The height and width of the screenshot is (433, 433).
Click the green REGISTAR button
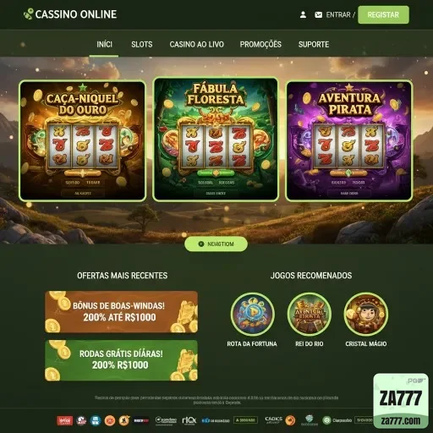[x=383, y=14]
